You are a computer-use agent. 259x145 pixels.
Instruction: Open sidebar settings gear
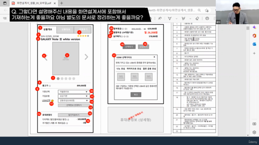coord(254,132)
